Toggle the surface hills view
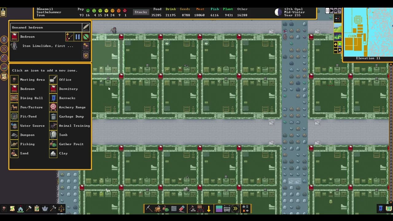393x221 pixels. (337, 28)
